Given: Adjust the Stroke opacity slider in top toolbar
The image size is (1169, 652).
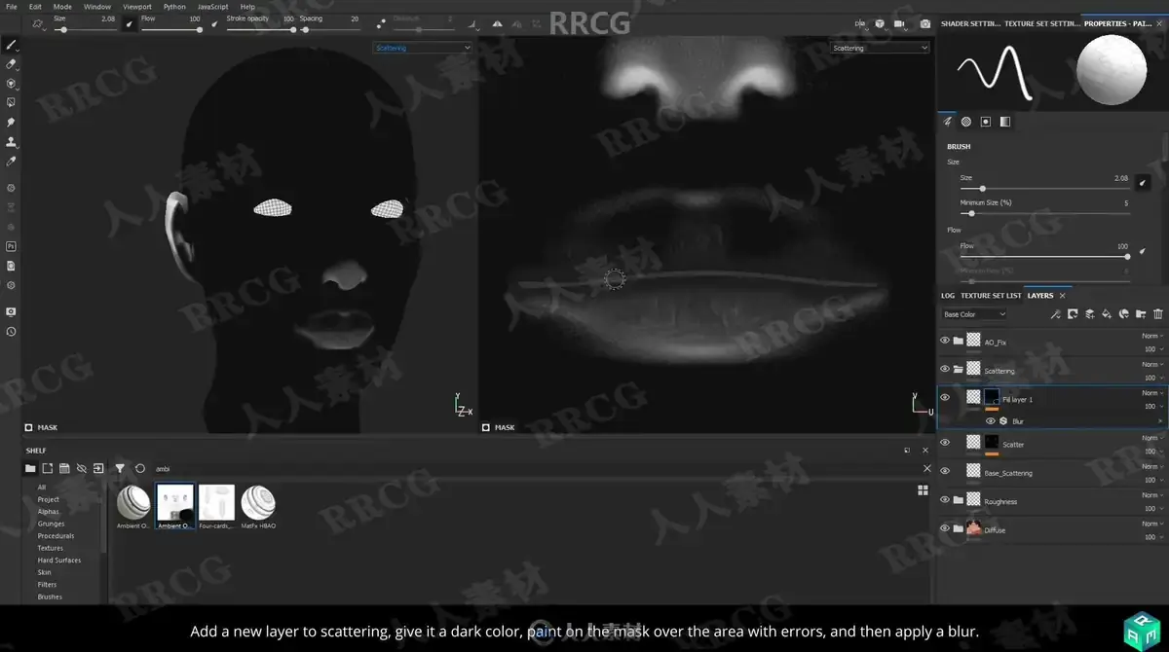Looking at the screenshot, I should pyautogui.click(x=260, y=29).
